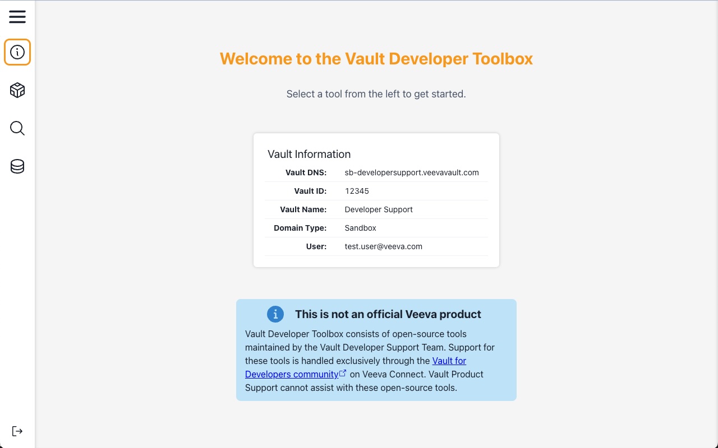Select the Vault ID value 12345
The width and height of the screenshot is (718, 448).
click(x=357, y=191)
